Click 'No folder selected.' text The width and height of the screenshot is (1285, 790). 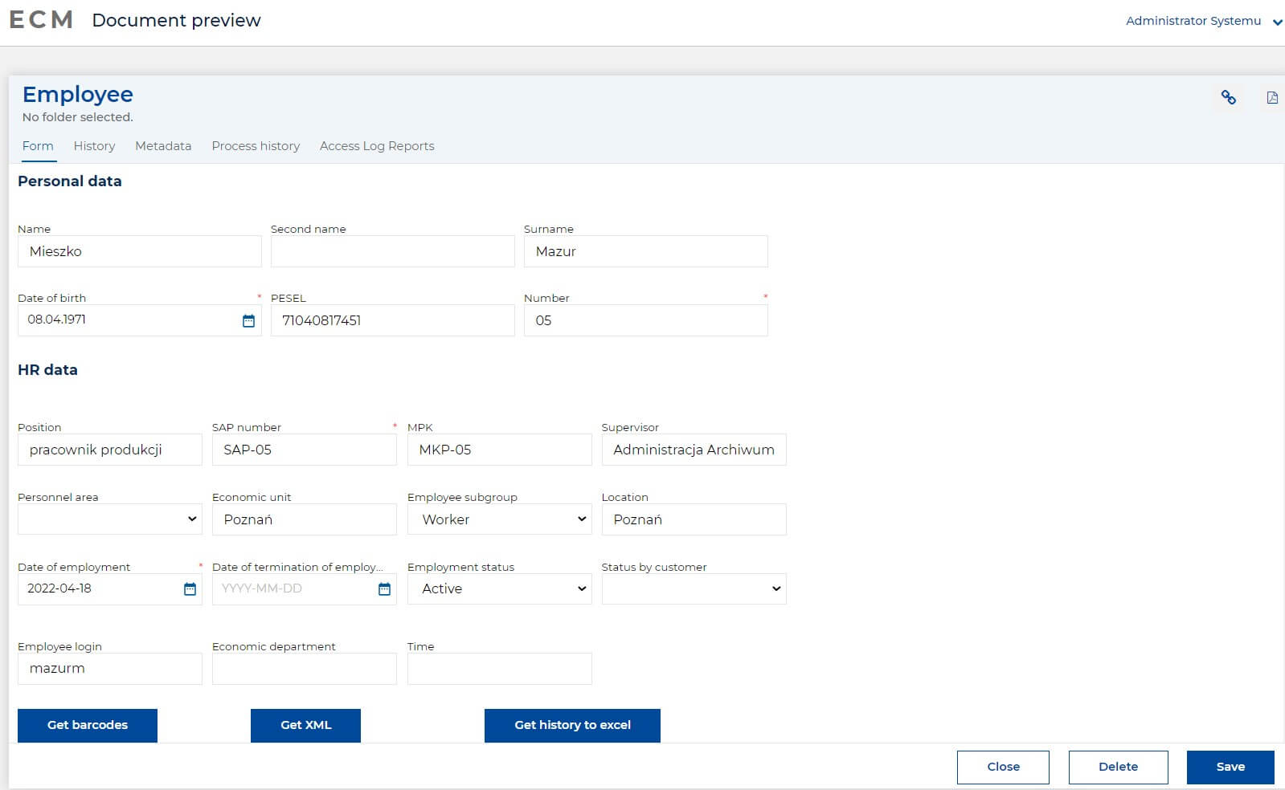[x=78, y=117]
